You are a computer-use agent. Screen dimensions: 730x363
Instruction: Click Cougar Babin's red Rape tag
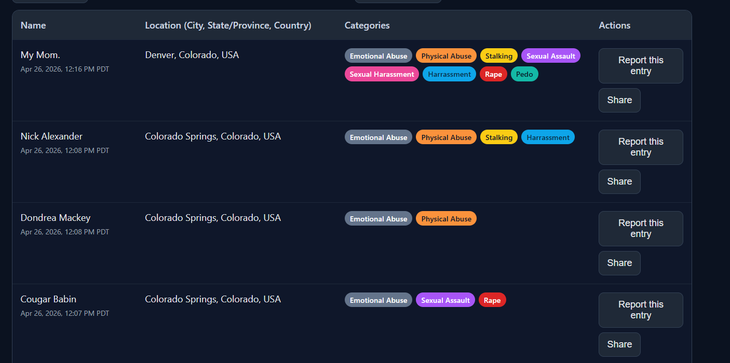click(x=492, y=300)
